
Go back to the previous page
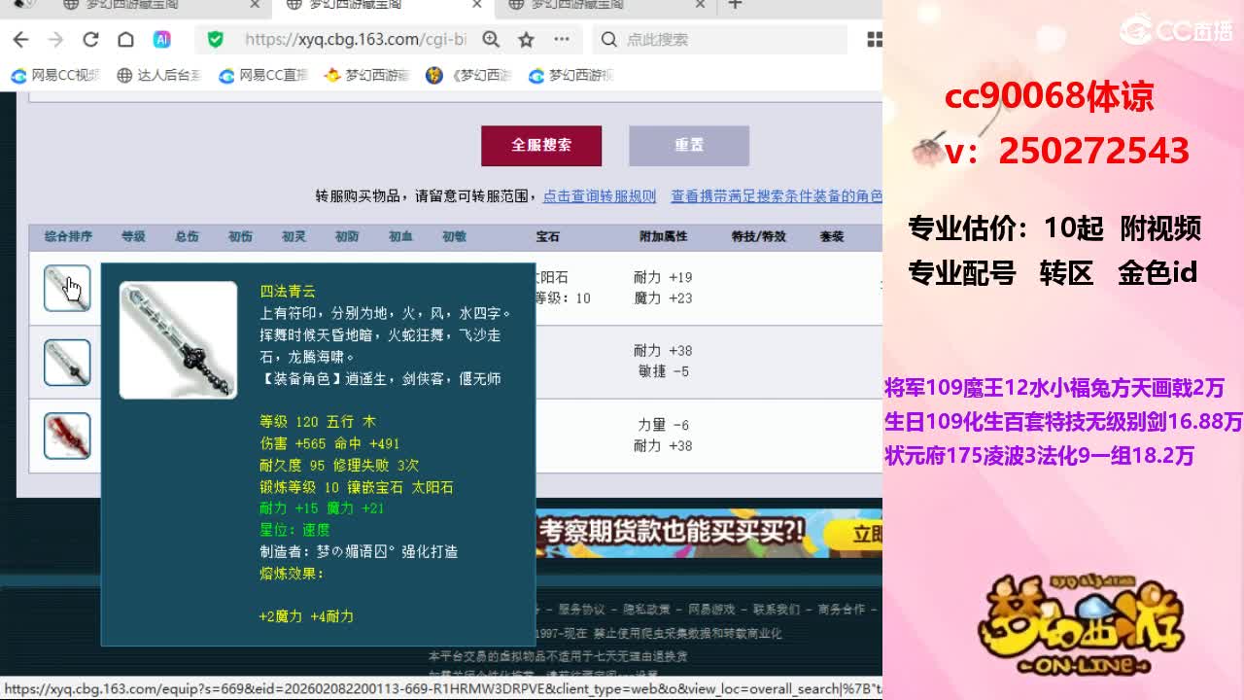tap(20, 40)
